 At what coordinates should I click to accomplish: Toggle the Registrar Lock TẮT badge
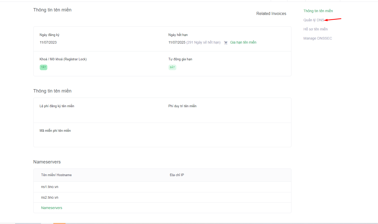point(44,67)
